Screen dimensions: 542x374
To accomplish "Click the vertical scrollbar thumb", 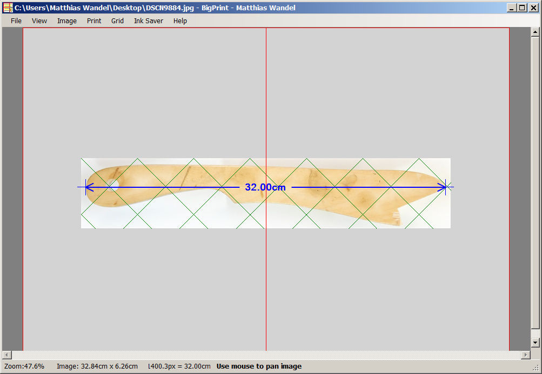I will (x=536, y=183).
